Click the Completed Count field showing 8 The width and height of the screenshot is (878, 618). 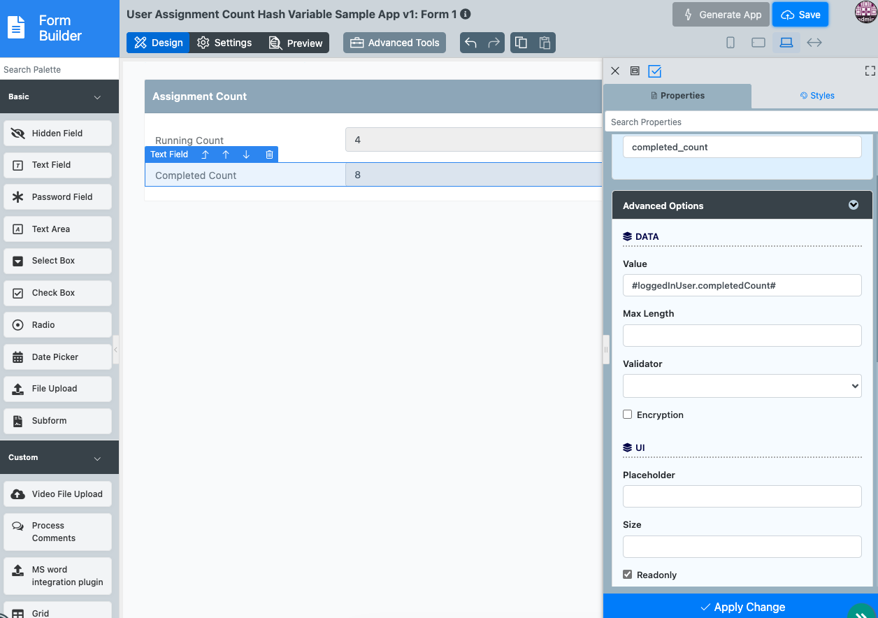point(473,175)
